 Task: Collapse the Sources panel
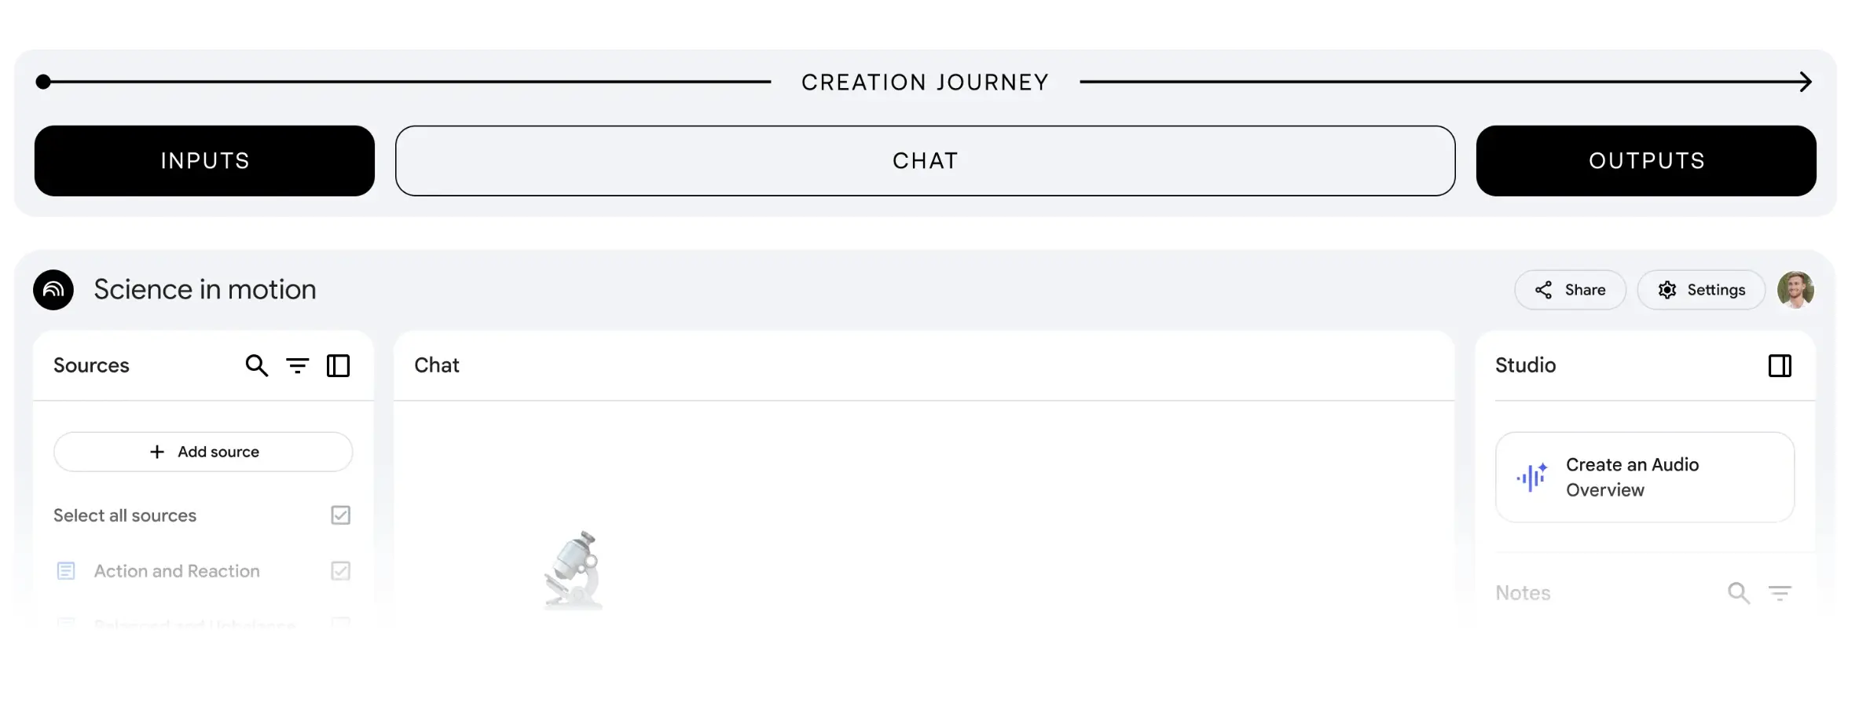pos(338,366)
